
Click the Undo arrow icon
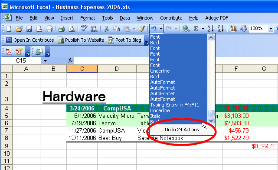click(x=154, y=29)
